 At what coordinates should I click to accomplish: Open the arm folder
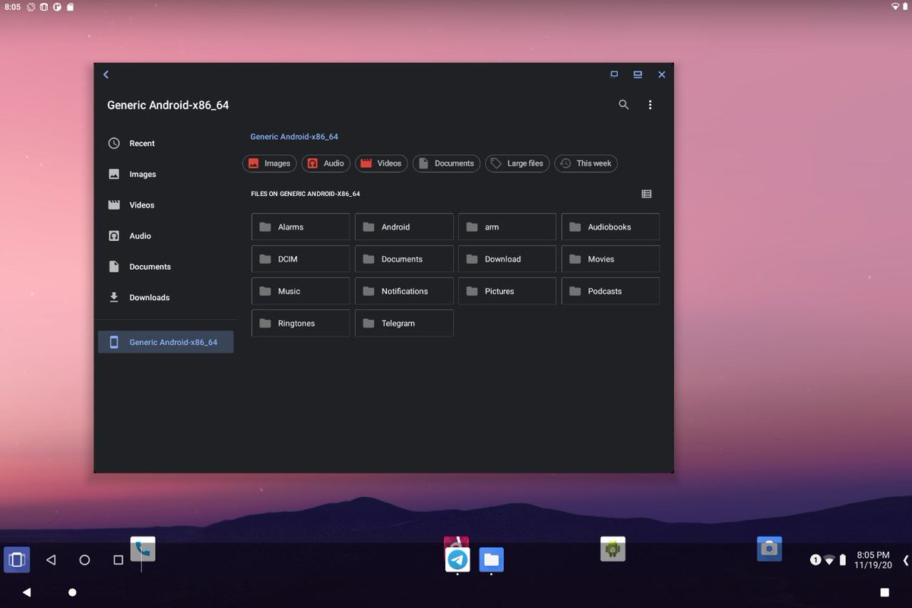click(508, 226)
